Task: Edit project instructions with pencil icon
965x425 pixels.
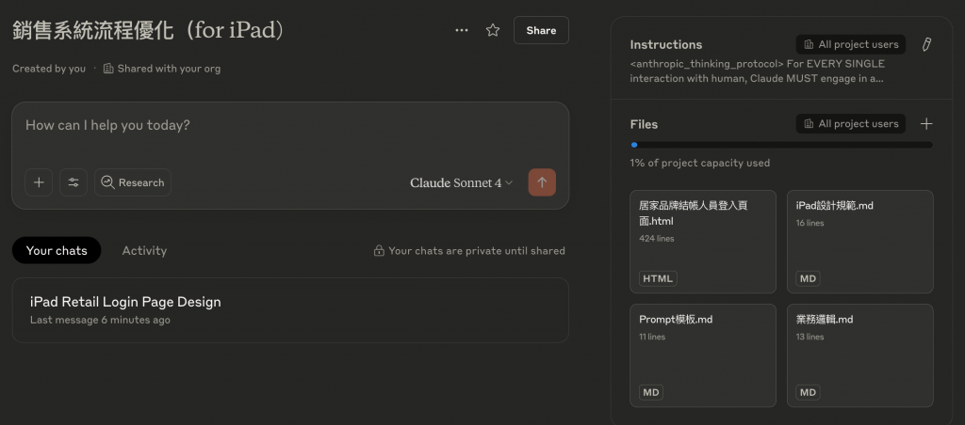Action: pos(926,44)
